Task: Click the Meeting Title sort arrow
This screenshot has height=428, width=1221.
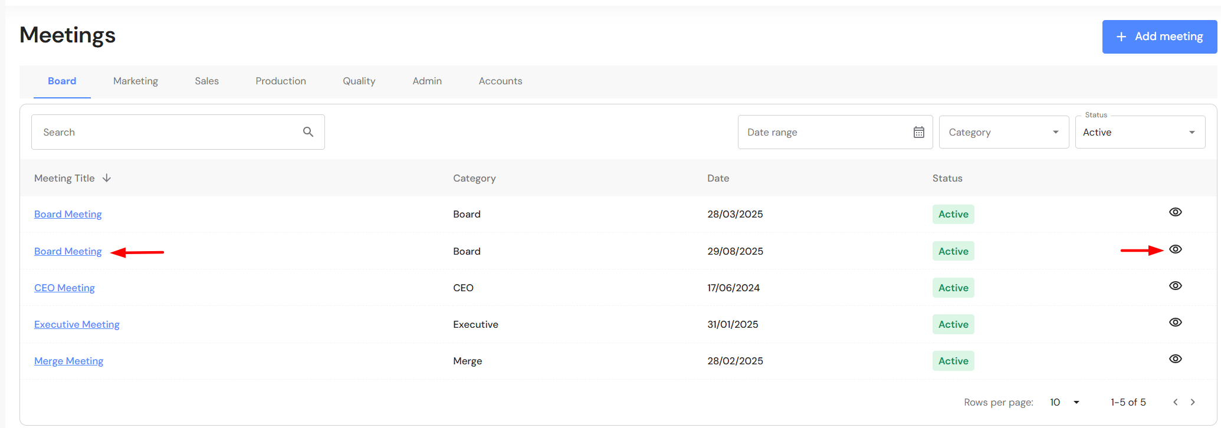Action: tap(107, 178)
